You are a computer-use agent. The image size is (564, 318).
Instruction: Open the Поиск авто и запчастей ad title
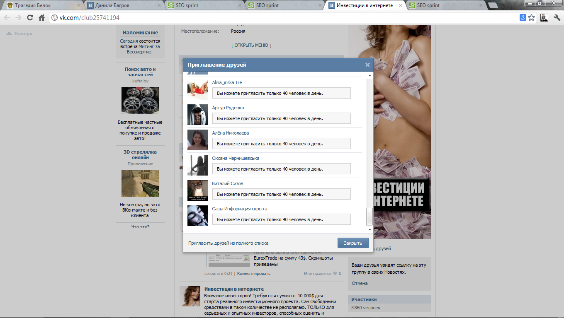pyautogui.click(x=140, y=72)
